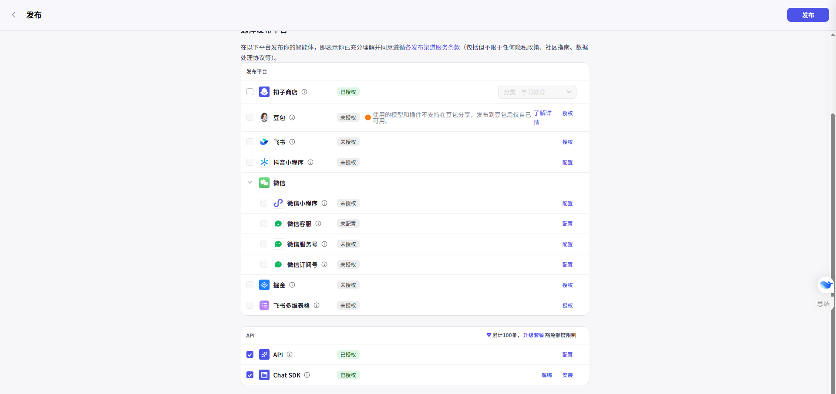Toggle the 微信订阅号 checkbox
Image resolution: width=836 pixels, height=394 pixels.
(264, 264)
